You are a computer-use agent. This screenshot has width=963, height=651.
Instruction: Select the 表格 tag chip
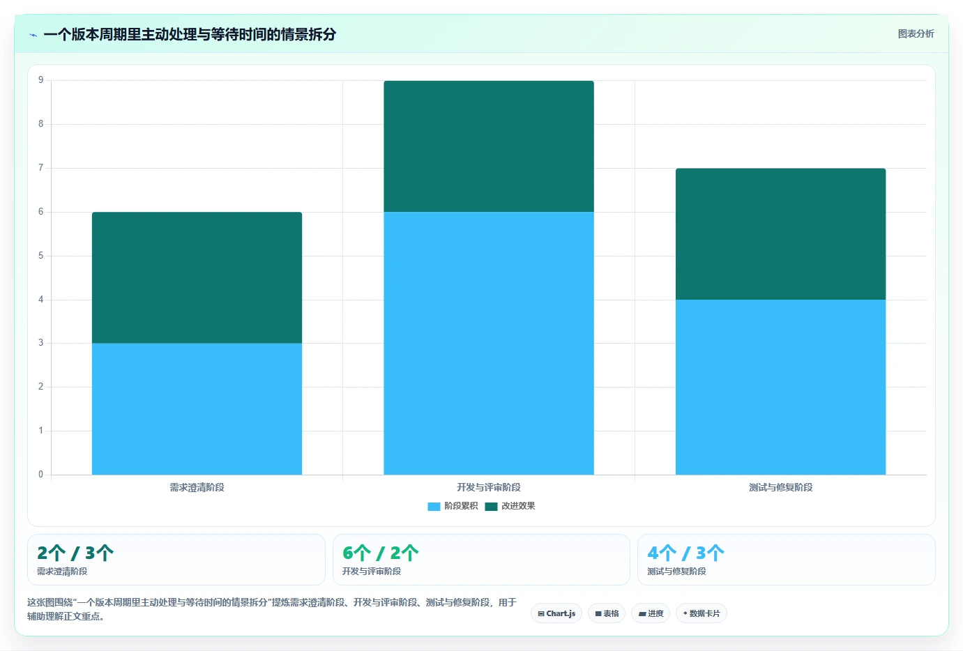[x=607, y=613]
